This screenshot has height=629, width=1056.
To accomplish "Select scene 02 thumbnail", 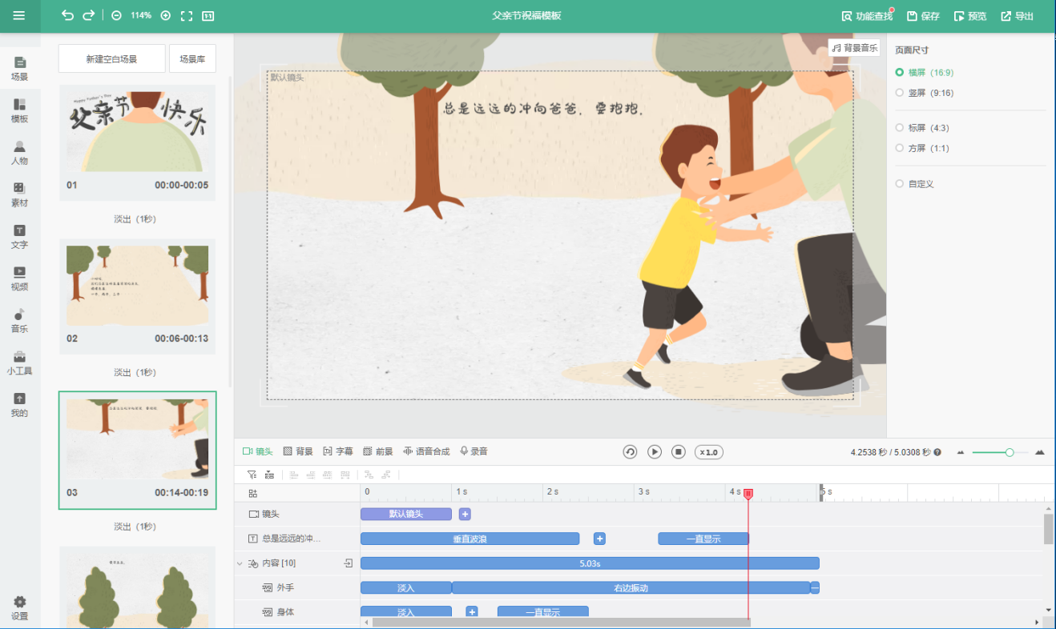I will pyautogui.click(x=137, y=296).
